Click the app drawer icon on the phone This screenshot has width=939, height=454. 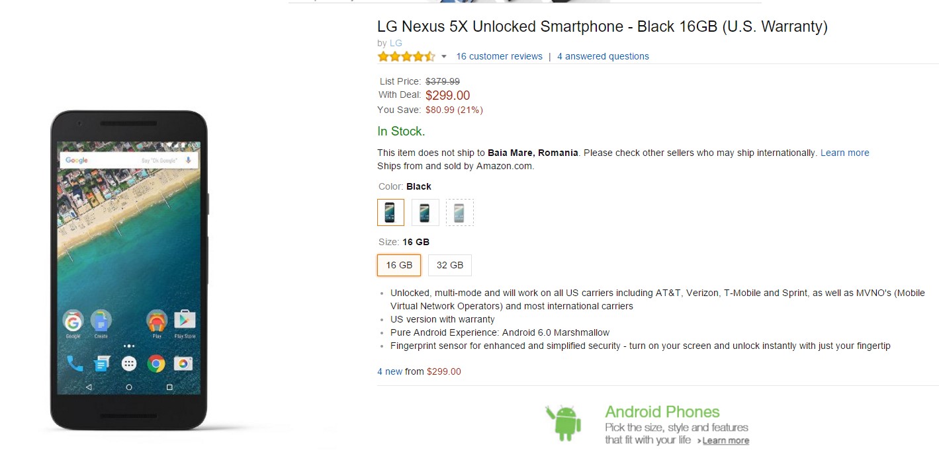click(x=129, y=363)
